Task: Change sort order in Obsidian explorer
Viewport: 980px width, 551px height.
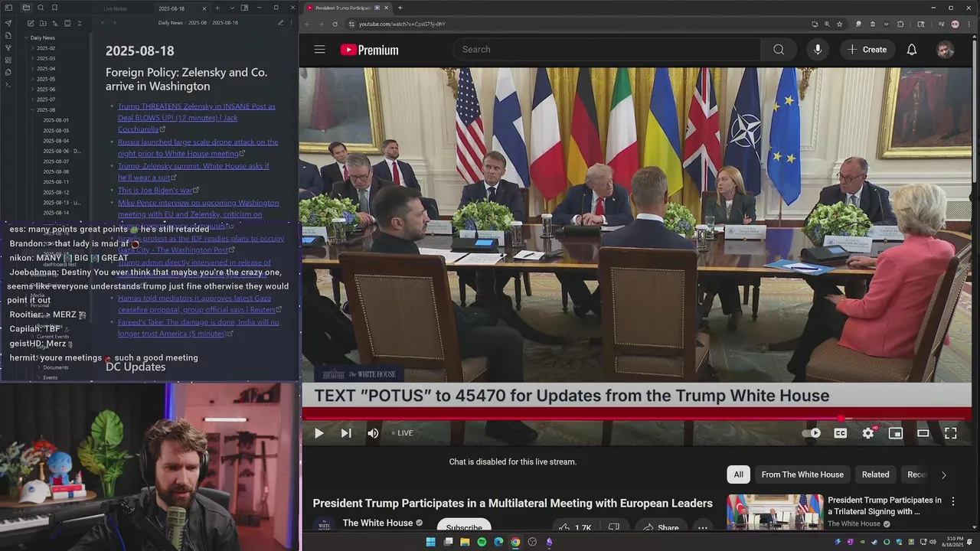Action: [54, 24]
